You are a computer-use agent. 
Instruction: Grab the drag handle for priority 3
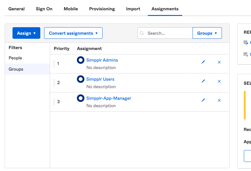[54, 102]
